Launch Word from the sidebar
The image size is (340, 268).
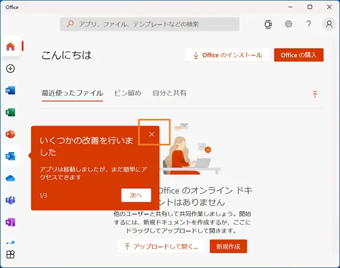(x=10, y=90)
